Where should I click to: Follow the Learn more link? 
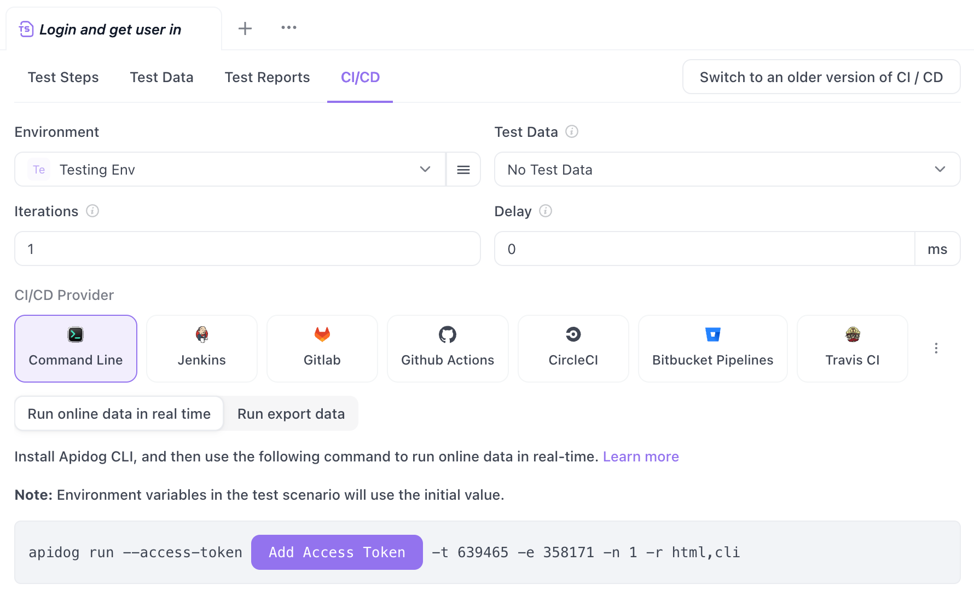(641, 456)
